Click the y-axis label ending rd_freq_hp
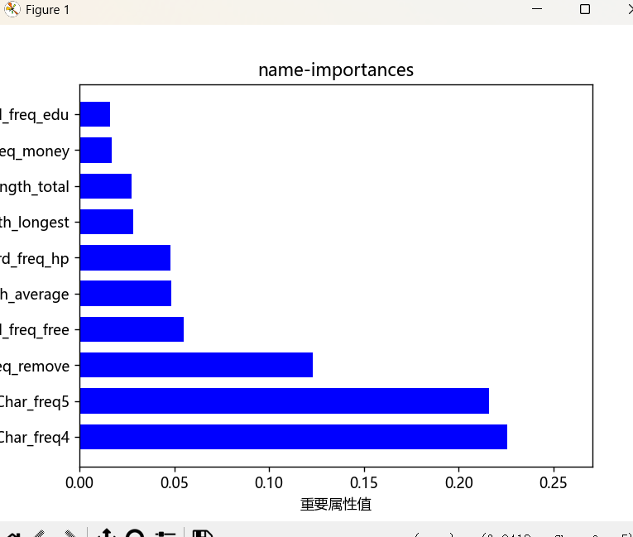 (x=34, y=258)
